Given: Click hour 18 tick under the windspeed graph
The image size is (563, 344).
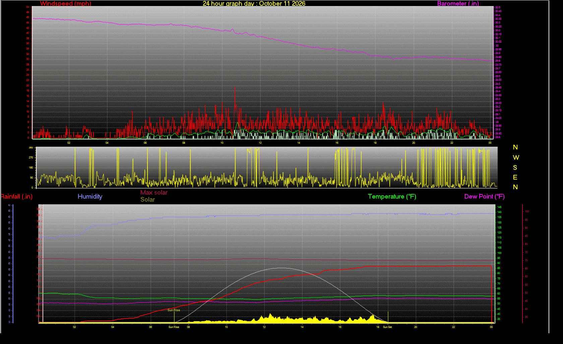Looking at the screenshot, I should pos(375,143).
